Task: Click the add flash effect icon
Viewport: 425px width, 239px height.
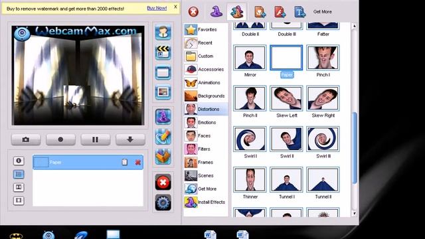Action: tap(280, 12)
